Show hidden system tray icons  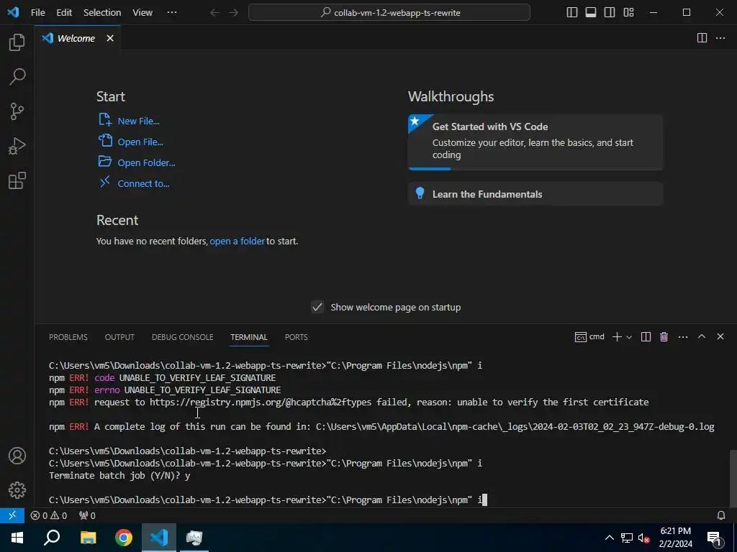[609, 538]
